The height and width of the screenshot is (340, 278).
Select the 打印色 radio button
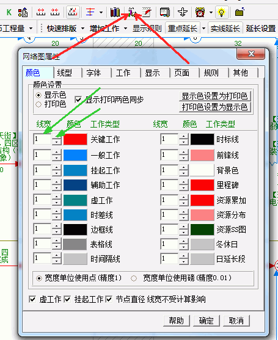38,104
